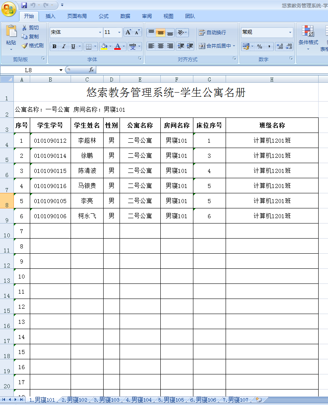Click the 自动换行 wrap text button
328x405 pixels.
point(212,33)
